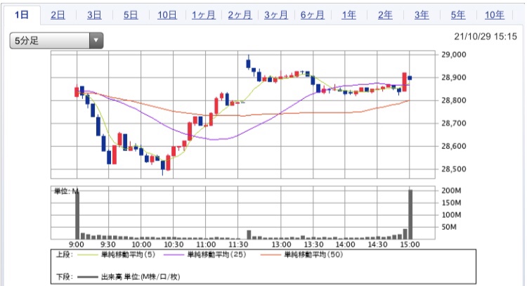
Task: Click the 28,700 price axis label
Action: pos(454,123)
